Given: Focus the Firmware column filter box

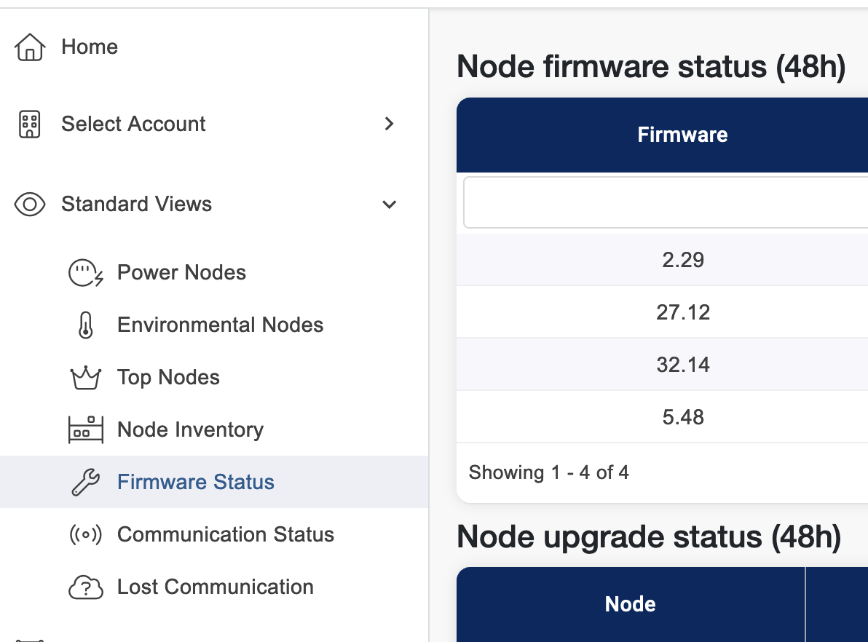Looking at the screenshot, I should [x=666, y=202].
